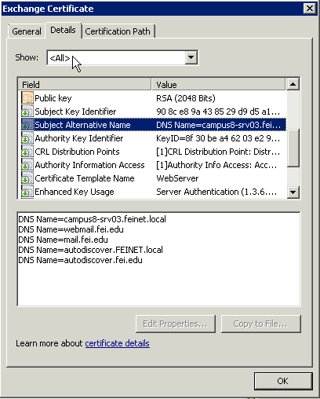Click the Certificate Template Name icon

[27, 178]
